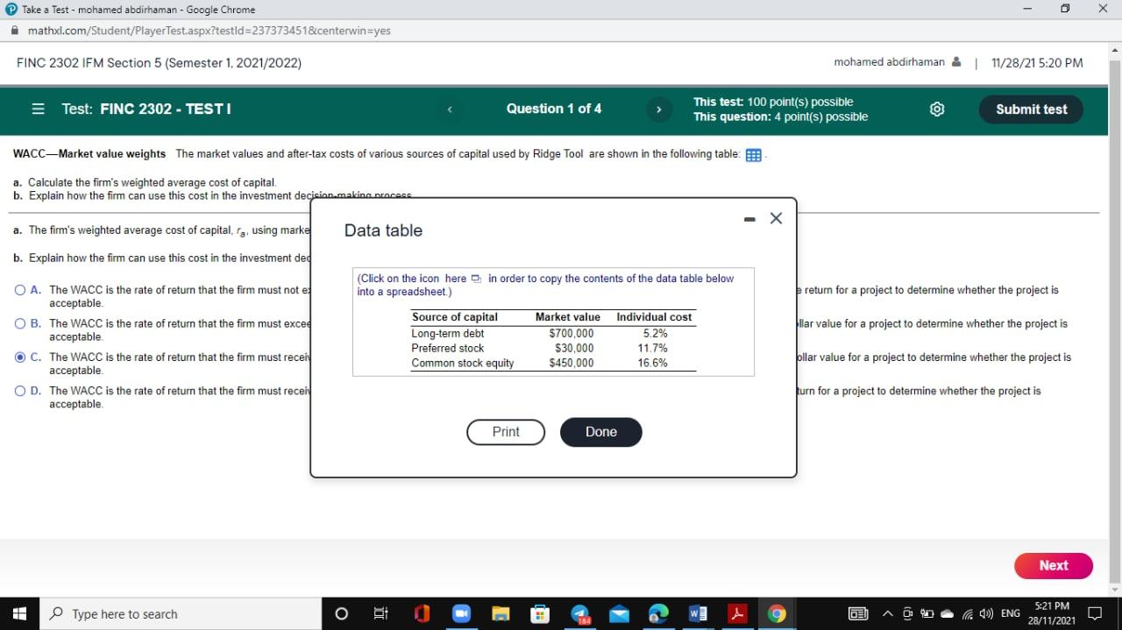Click the 'Market value' column header
This screenshot has height=630, width=1122.
click(x=568, y=317)
